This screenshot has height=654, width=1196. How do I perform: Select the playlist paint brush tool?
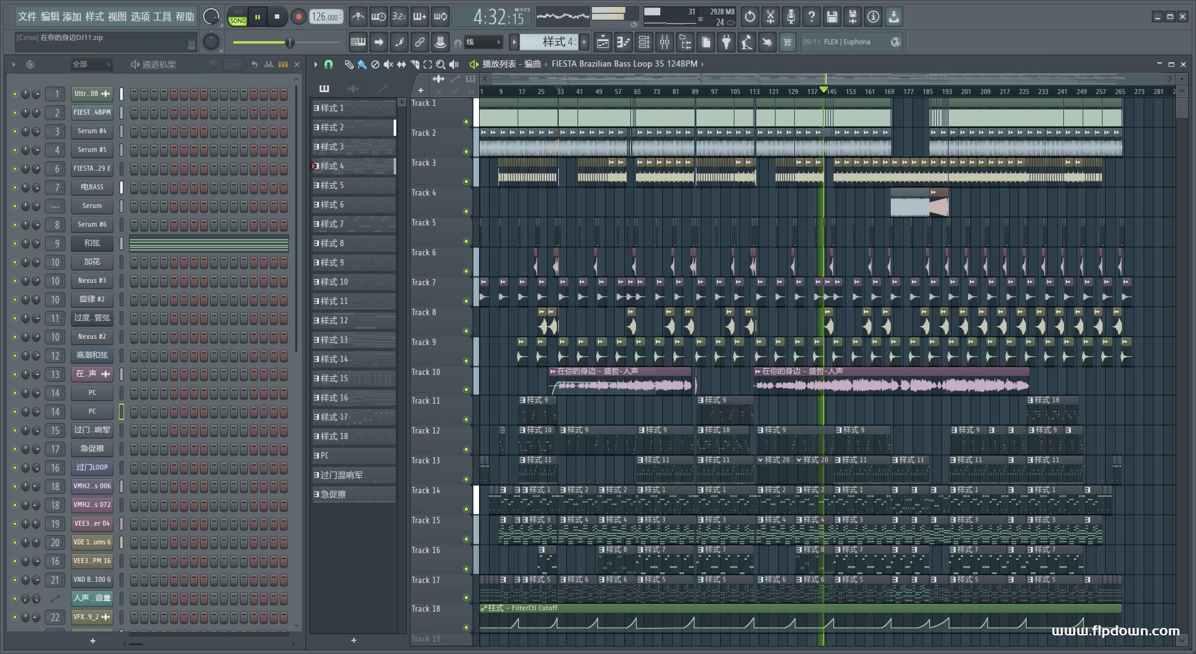[362, 64]
